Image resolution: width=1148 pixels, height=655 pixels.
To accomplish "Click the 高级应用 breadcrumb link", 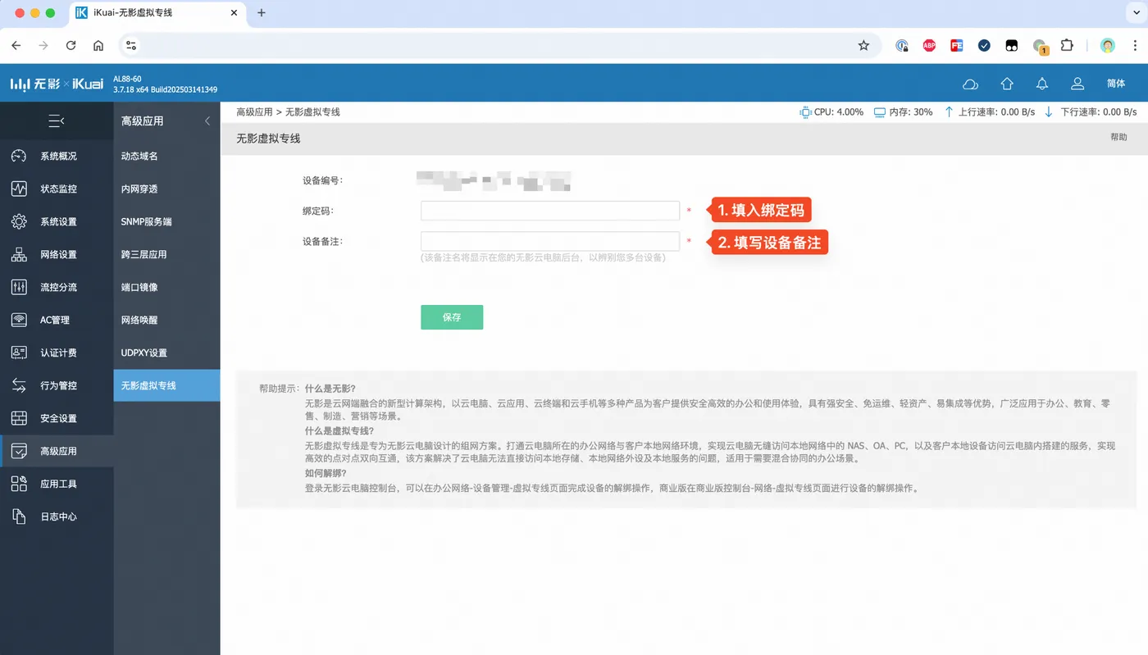I will 254,112.
